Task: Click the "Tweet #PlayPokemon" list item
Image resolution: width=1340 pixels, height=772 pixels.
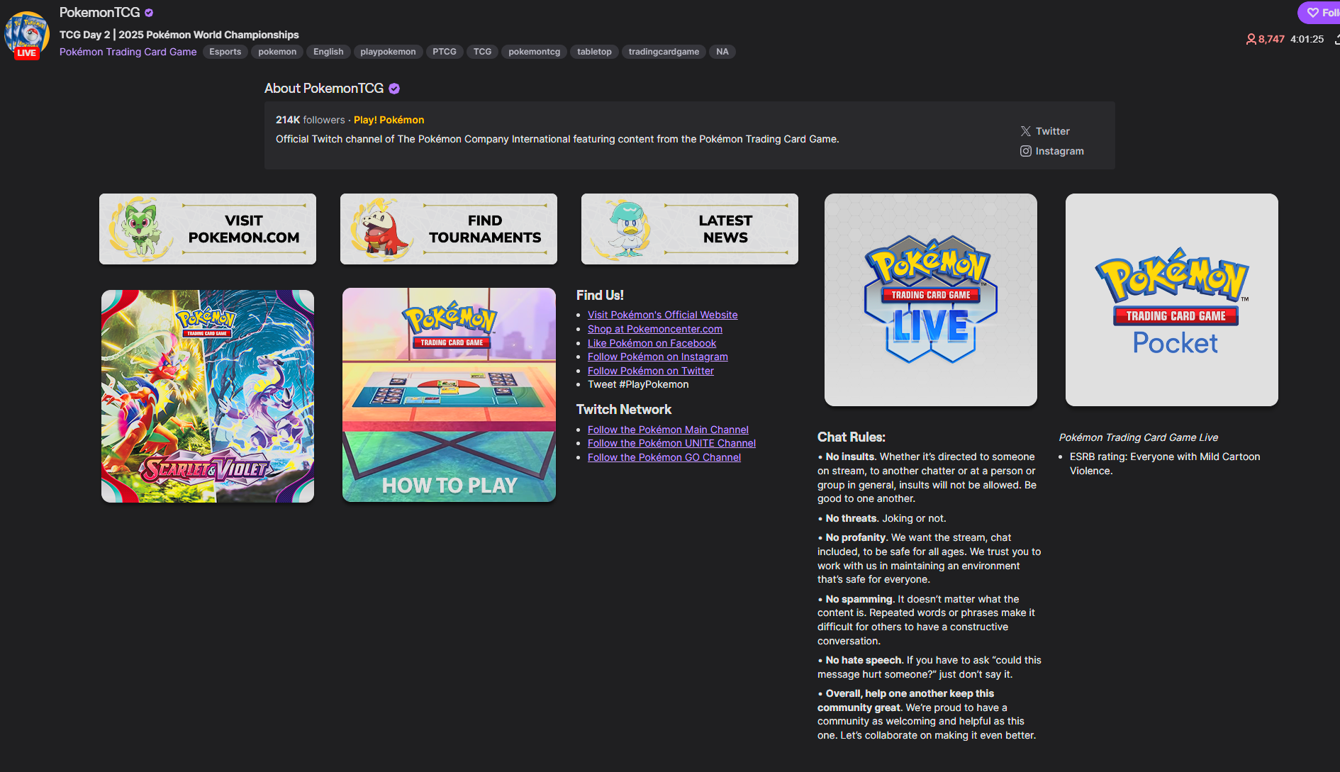Action: [638, 384]
